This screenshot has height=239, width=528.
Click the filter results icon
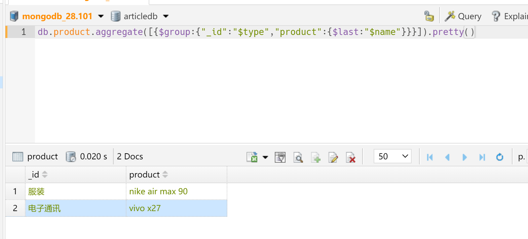[280, 157]
